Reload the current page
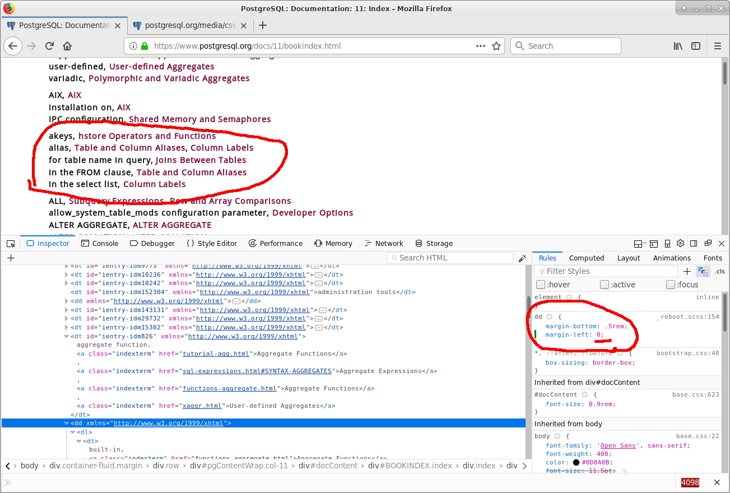The height and width of the screenshot is (493, 730). (49, 46)
